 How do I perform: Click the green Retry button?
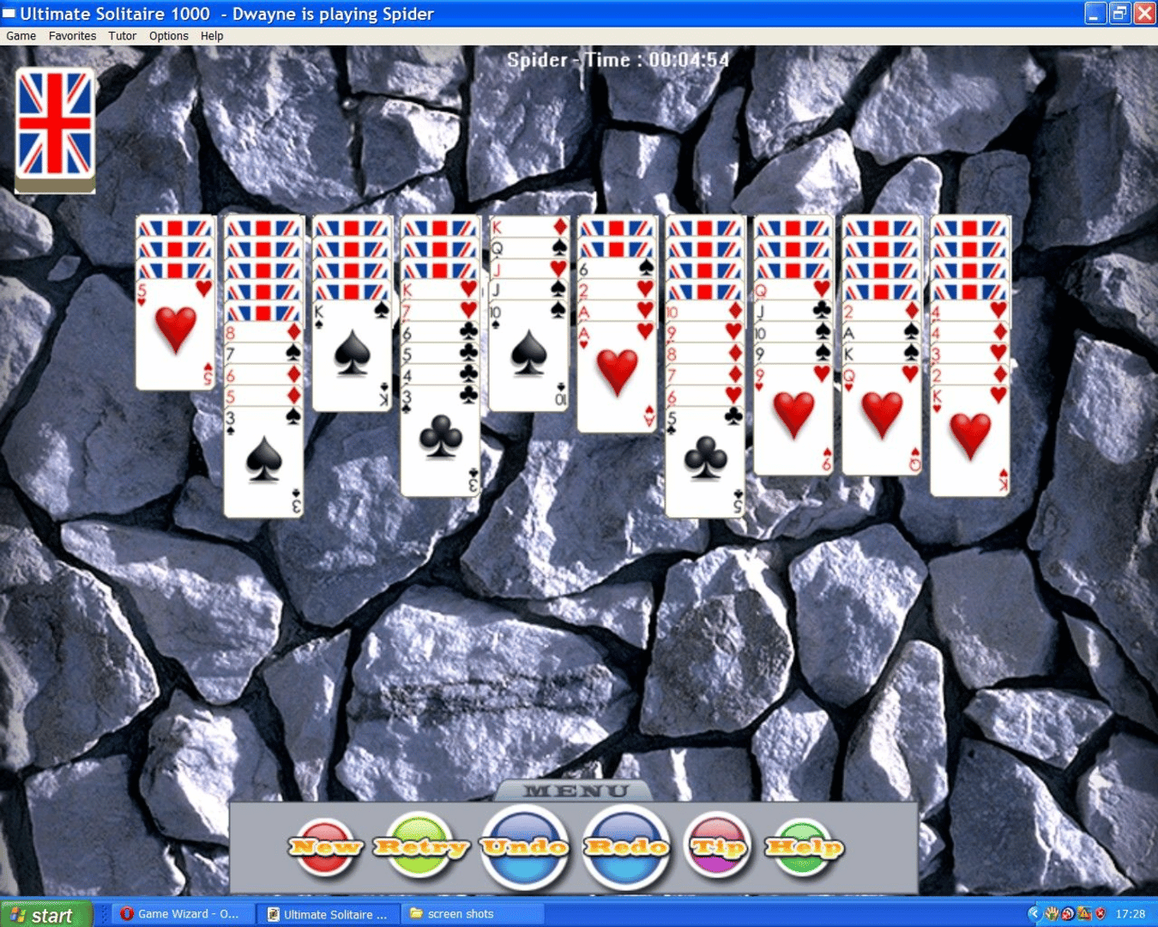(421, 846)
